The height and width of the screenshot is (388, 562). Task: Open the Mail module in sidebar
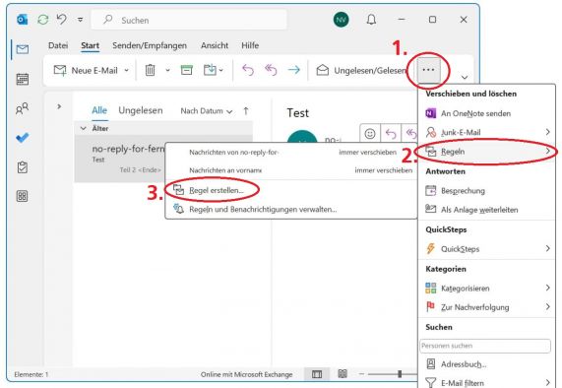pyautogui.click(x=23, y=49)
